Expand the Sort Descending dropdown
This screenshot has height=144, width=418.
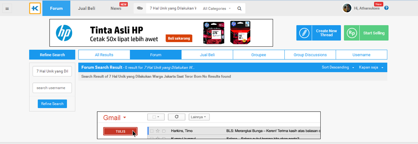338,67
